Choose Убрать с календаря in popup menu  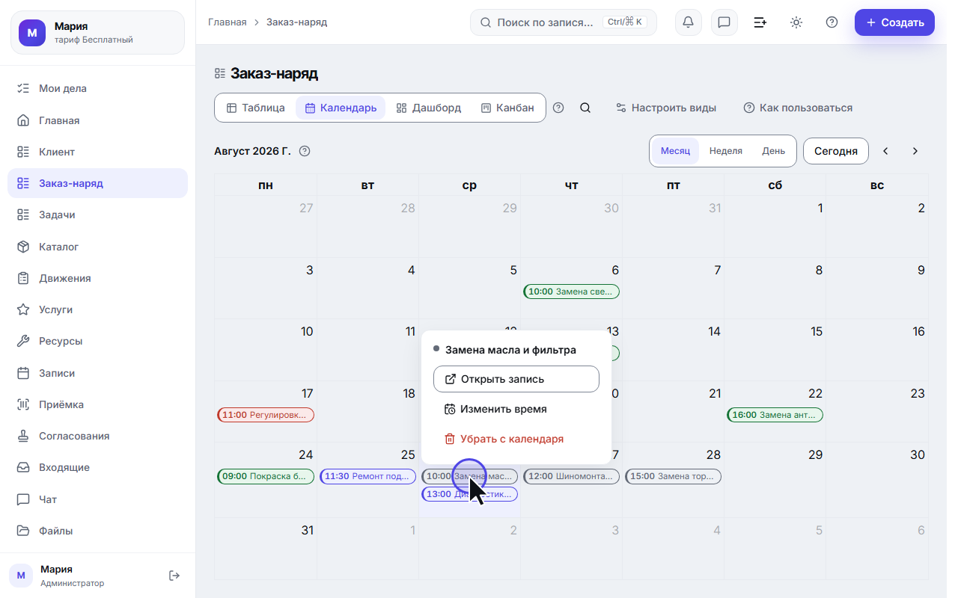pos(516,439)
